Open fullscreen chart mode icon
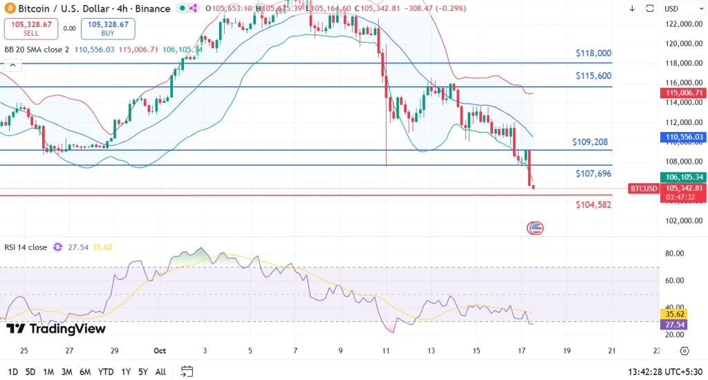708x380 pixels. (x=650, y=9)
